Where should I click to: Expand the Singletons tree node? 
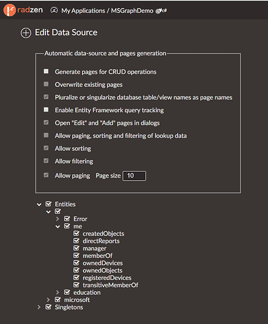tap(39, 307)
